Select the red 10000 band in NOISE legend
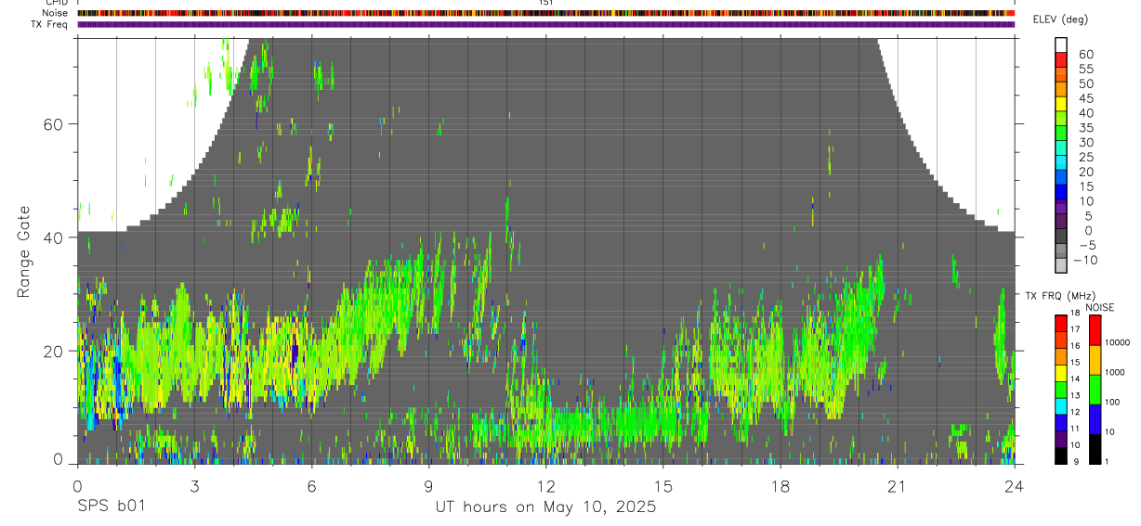The width and height of the screenshot is (1141, 526). [x=1095, y=330]
